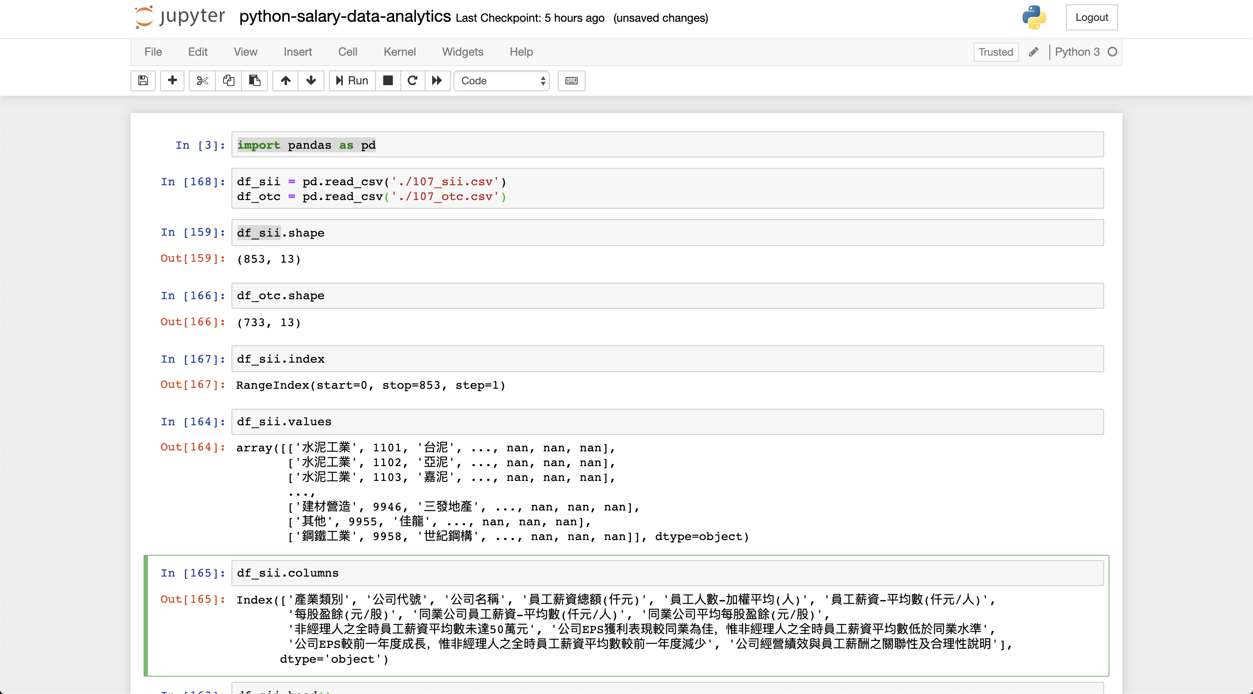Click the RangeIndex(start=0, stop=853, step=1) output
The width and height of the screenshot is (1253, 694).
371,385
